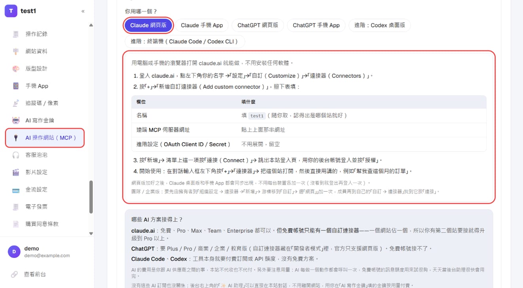Select the 進階：終端機 (Claude Code / Codex CLI) tab

coord(185,42)
